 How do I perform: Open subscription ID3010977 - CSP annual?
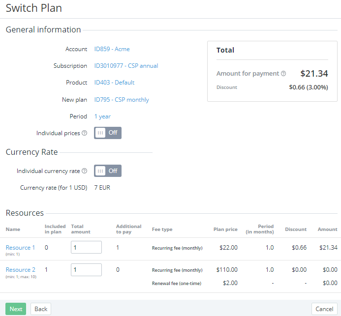click(x=126, y=66)
